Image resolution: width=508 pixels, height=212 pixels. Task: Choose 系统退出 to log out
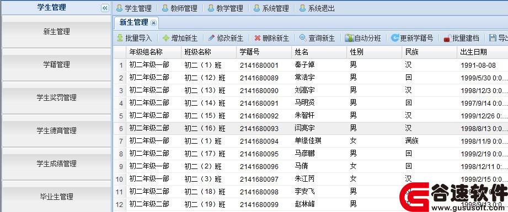tap(322, 8)
